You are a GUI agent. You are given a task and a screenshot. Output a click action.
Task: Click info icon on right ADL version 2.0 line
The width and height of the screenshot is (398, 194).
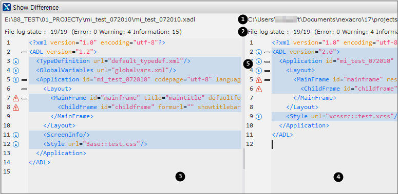(259, 52)
